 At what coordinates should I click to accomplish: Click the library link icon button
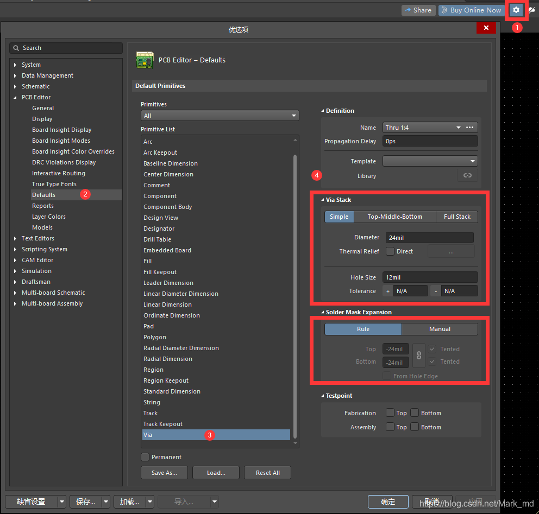coord(467,175)
